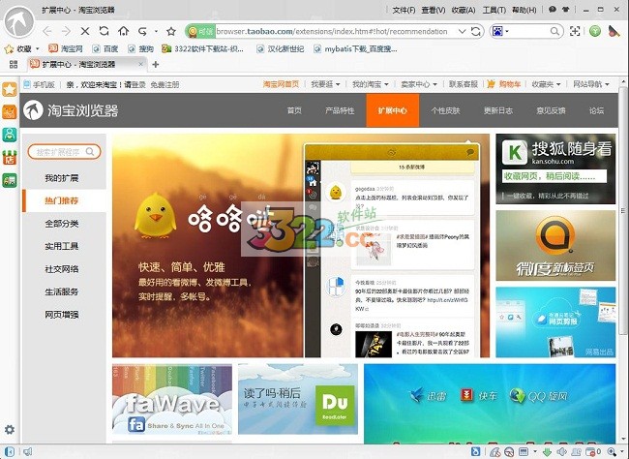The width and height of the screenshot is (629, 459).
Task: Select 实用工具 category
Action: pyautogui.click(x=64, y=246)
